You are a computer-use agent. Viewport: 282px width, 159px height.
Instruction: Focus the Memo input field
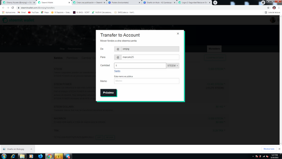tap(147, 81)
